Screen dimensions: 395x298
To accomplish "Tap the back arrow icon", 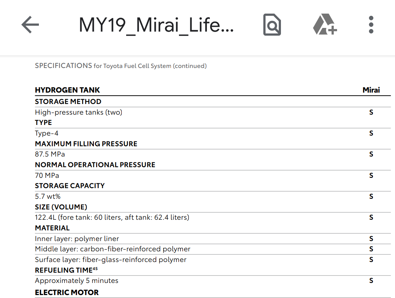I will [30, 25].
